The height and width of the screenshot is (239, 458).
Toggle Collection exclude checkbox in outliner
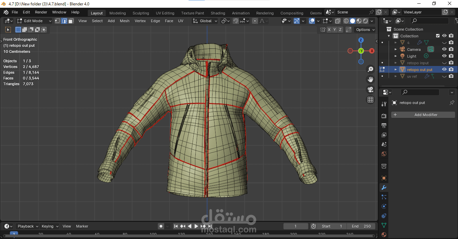438,36
